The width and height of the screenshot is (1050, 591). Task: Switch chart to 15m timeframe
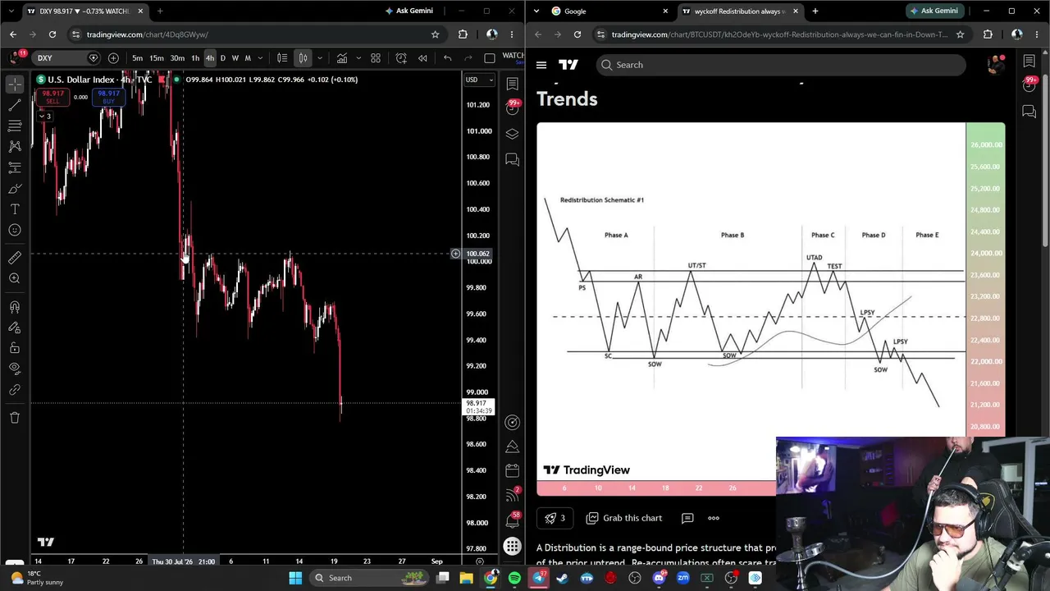click(x=157, y=58)
